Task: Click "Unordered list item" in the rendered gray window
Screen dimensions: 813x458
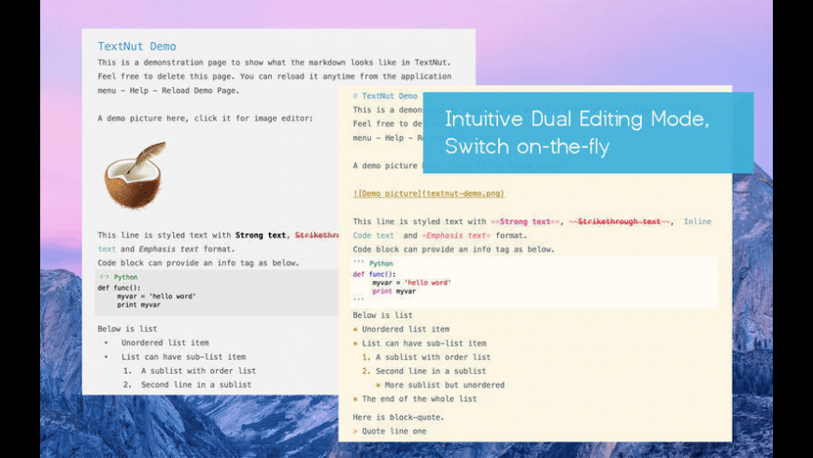Action: pos(164,343)
